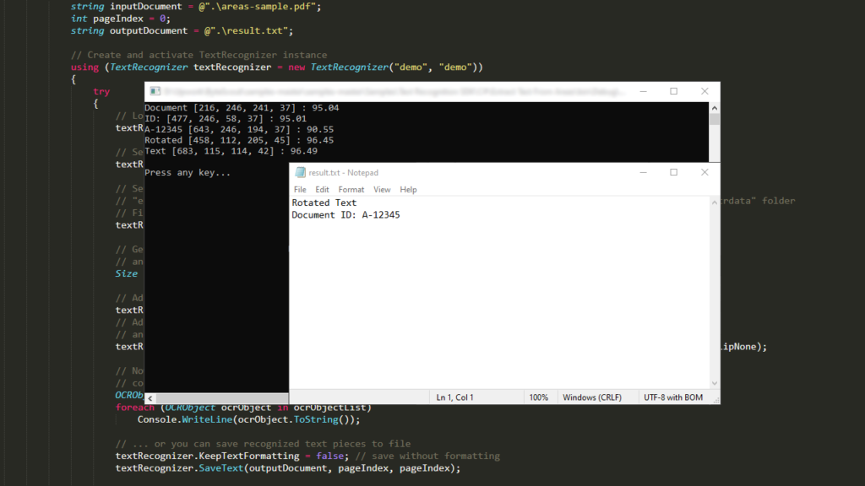Click the "Rotated Text" line in Notepad

[x=324, y=202]
